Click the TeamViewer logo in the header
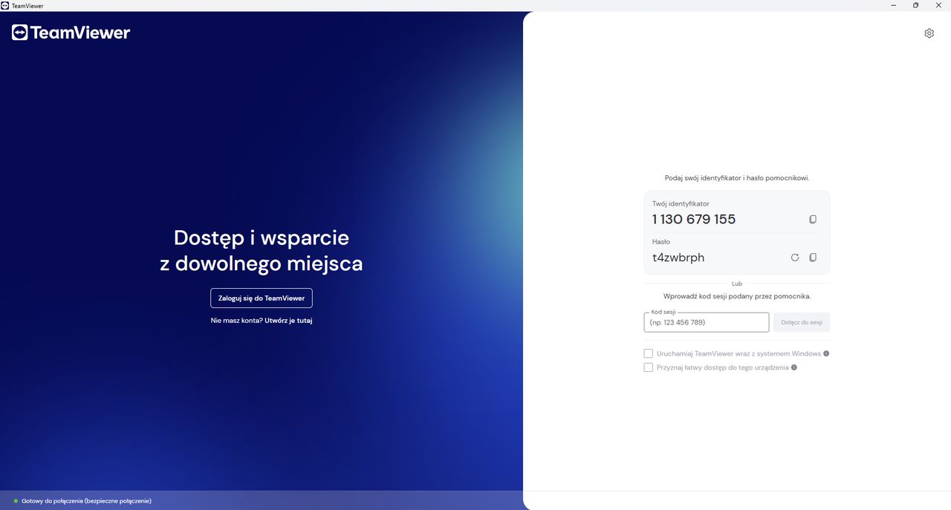 pos(71,33)
